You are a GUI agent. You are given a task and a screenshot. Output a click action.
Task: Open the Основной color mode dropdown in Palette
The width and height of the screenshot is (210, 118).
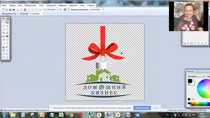coord(196,76)
